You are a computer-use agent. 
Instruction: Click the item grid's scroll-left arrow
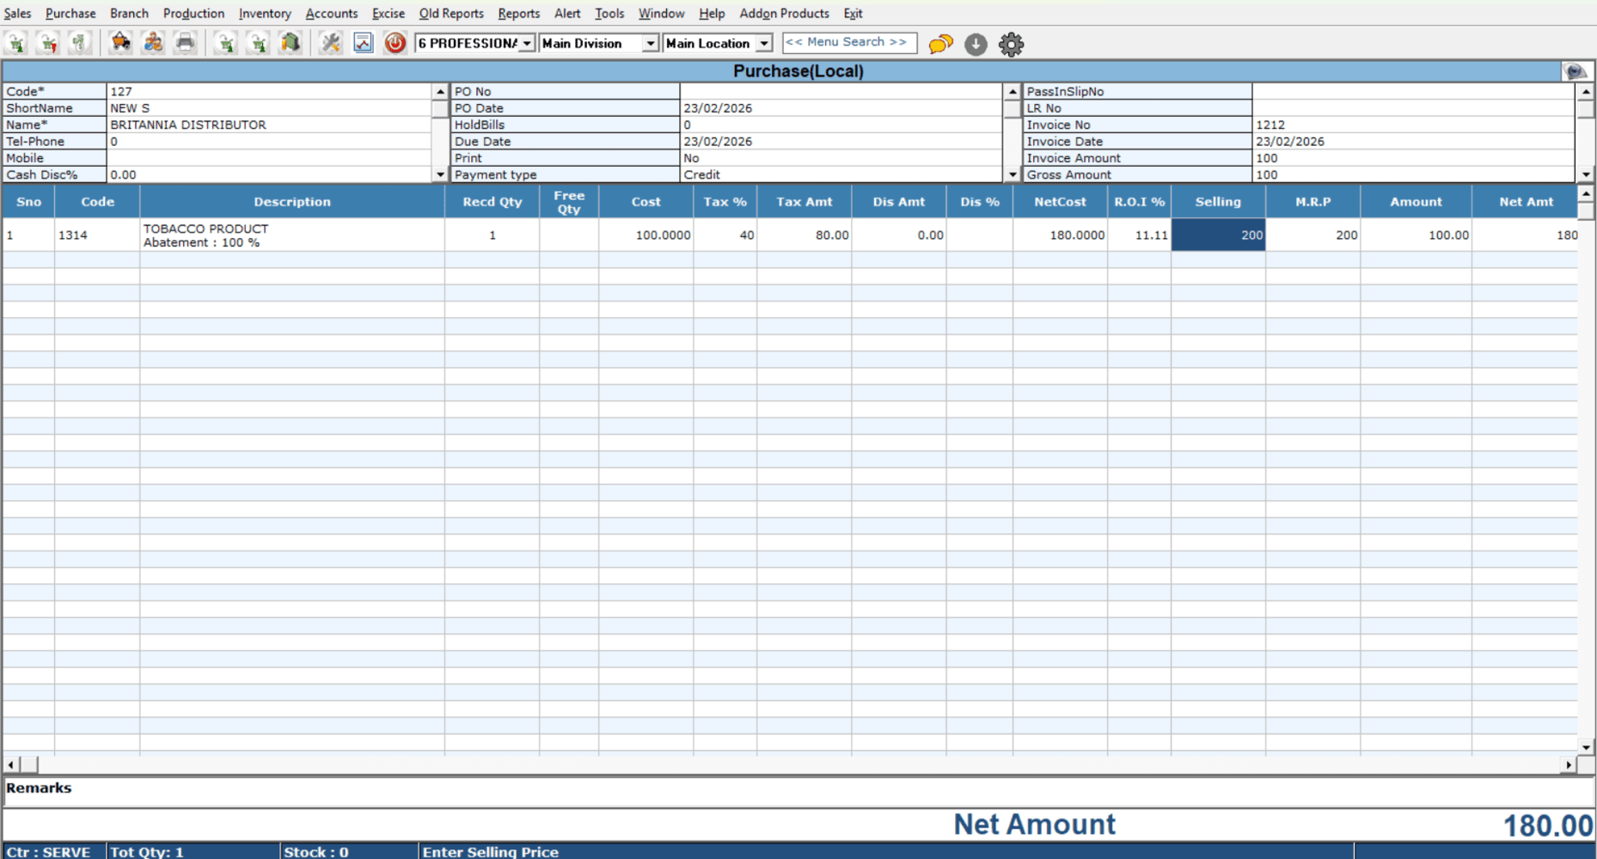click(10, 765)
